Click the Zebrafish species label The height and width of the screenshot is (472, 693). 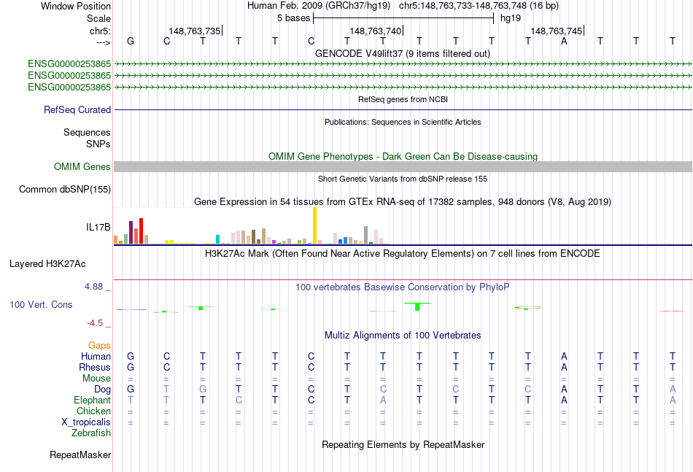click(91, 433)
